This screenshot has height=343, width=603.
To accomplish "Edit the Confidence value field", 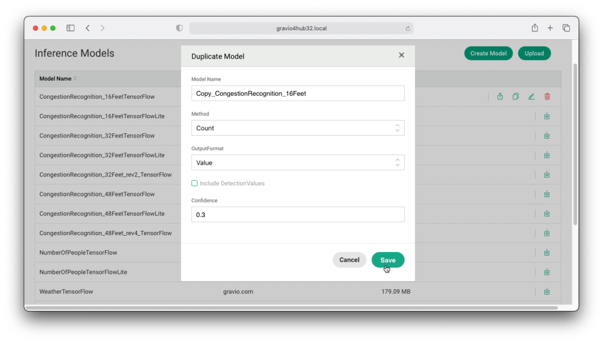I will click(298, 215).
